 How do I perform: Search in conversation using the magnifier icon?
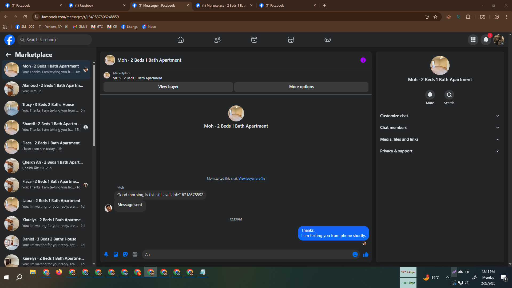pyautogui.click(x=449, y=95)
